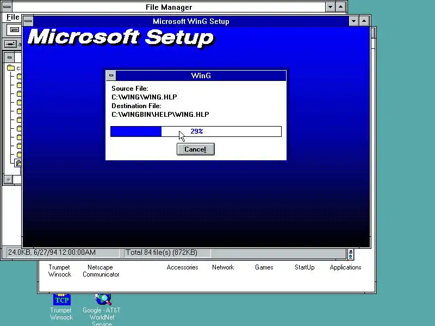
Task: Select the drive a icon in File Manager
Action: coord(10,44)
